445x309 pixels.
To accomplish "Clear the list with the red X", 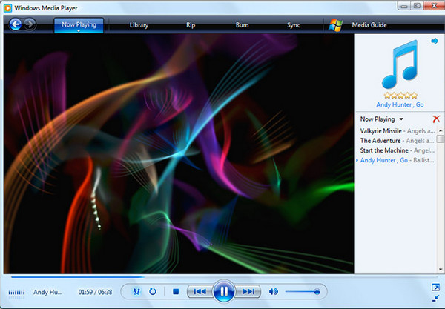I will (x=436, y=119).
